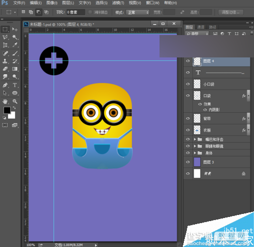Screen dimensions: 254x247
Task: Select the Hand tool
Action: pos(5,102)
